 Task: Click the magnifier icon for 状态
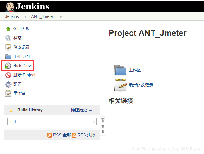pyautogui.click(x=8, y=38)
